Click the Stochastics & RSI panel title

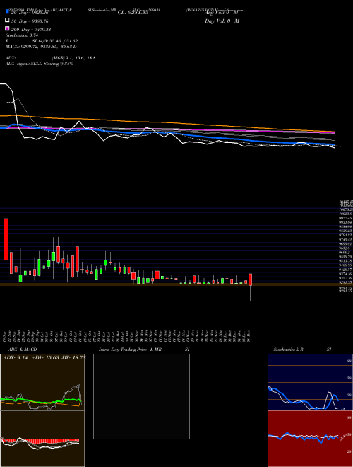click(302, 350)
